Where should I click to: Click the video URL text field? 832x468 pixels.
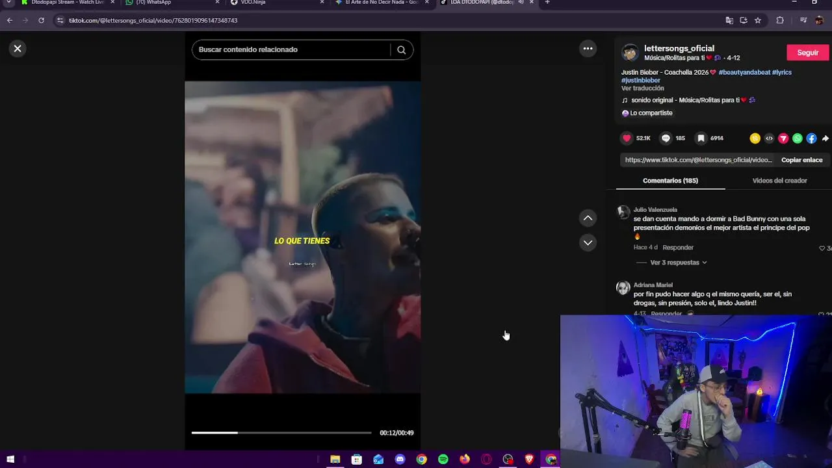coord(698,160)
